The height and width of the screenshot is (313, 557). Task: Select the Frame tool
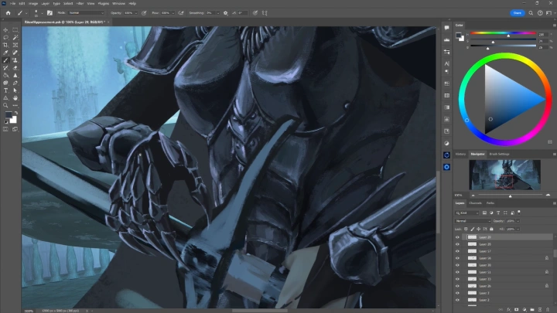(15, 45)
